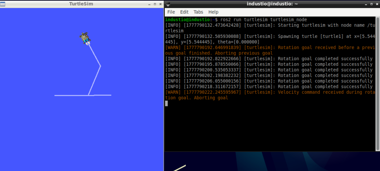Click the log line with timestamp 1777790206.055000156
The height and width of the screenshot is (171, 380).
pyautogui.click(x=269, y=81)
